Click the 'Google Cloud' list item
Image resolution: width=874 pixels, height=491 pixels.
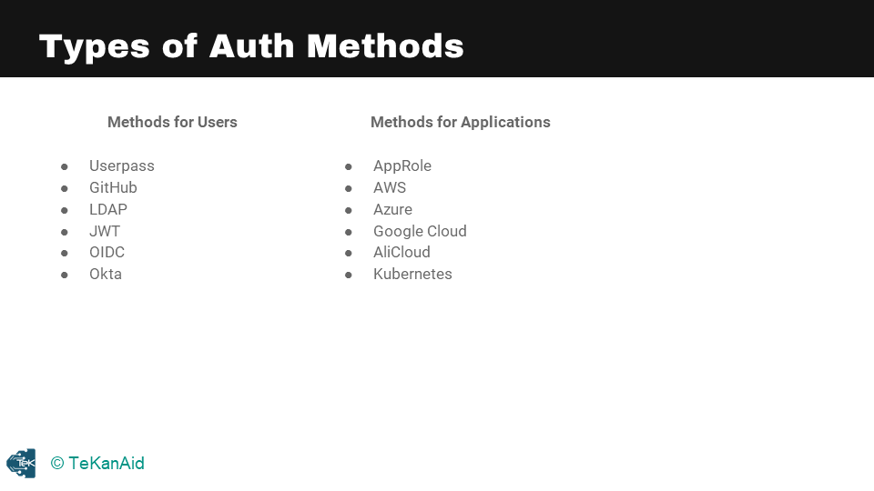point(420,231)
